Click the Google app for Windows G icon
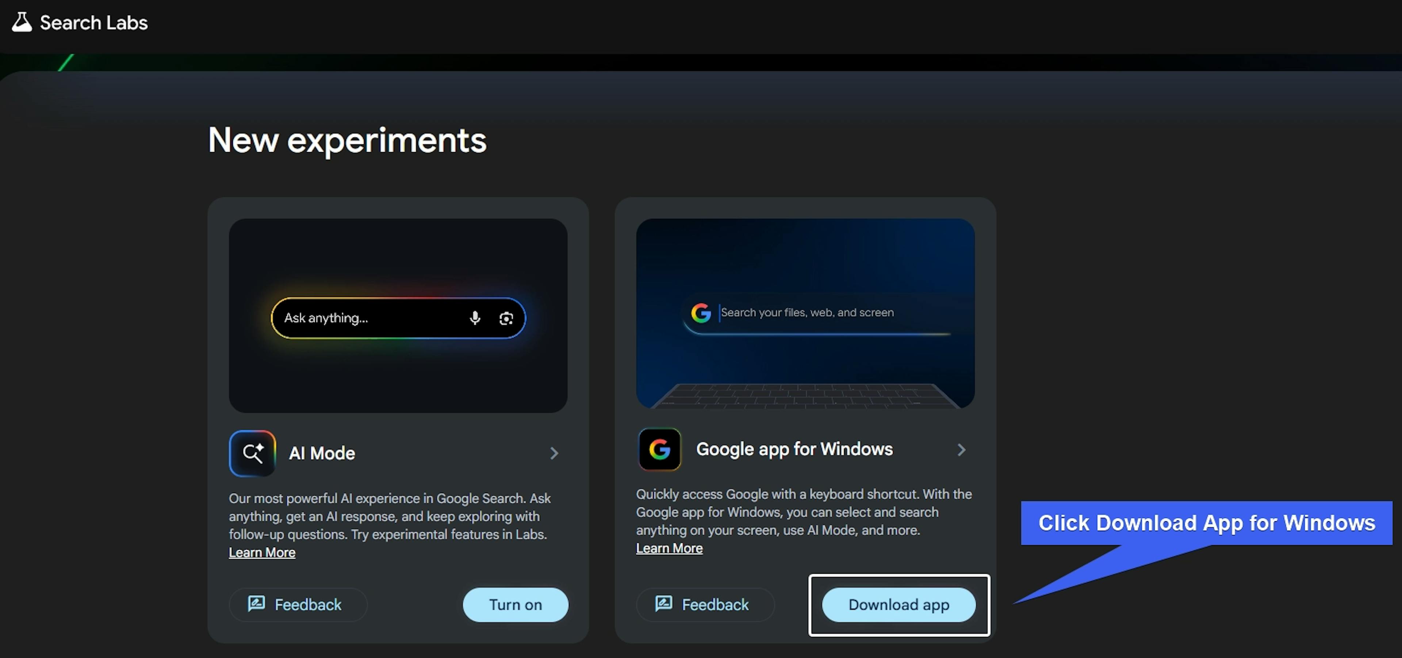 coord(659,450)
